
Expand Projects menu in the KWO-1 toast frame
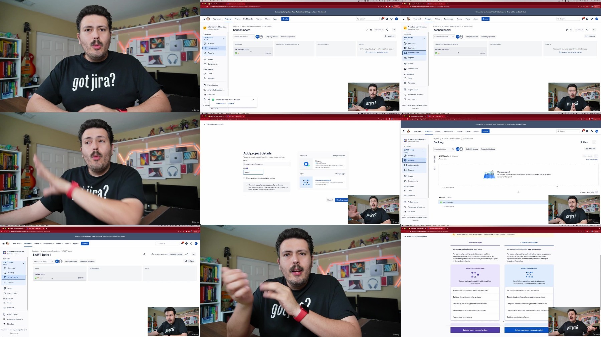click(x=228, y=19)
